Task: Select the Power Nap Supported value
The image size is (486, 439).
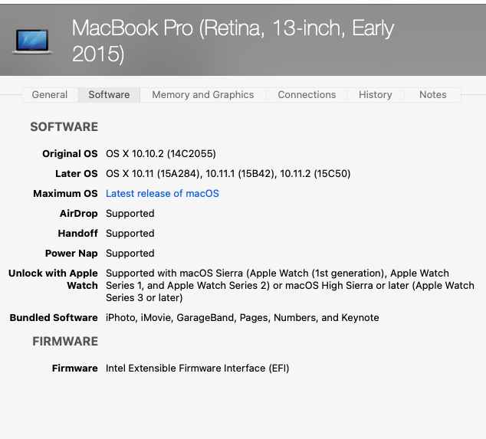Action: (x=130, y=254)
